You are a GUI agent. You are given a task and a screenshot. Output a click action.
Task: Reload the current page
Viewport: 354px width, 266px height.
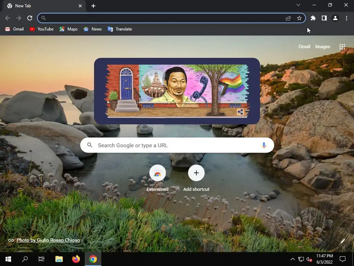(30, 18)
